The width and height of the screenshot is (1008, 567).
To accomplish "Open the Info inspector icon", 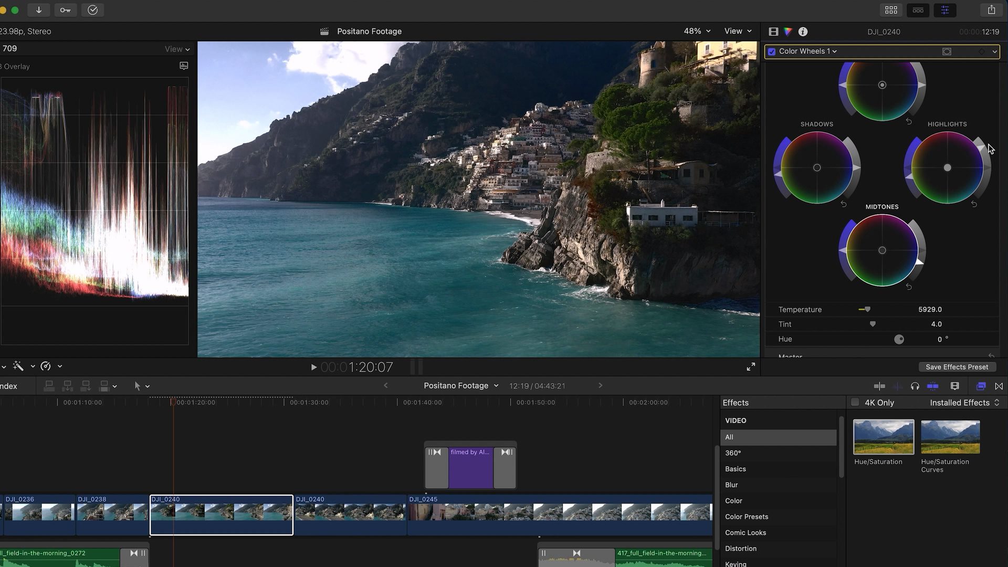I will (x=803, y=31).
